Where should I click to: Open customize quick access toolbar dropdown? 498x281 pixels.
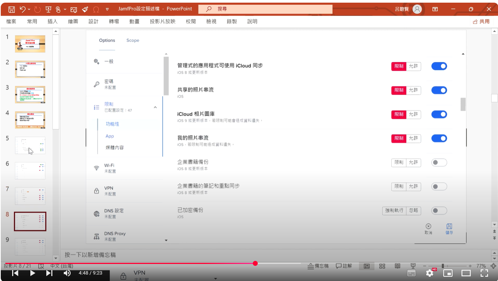pyautogui.click(x=107, y=9)
